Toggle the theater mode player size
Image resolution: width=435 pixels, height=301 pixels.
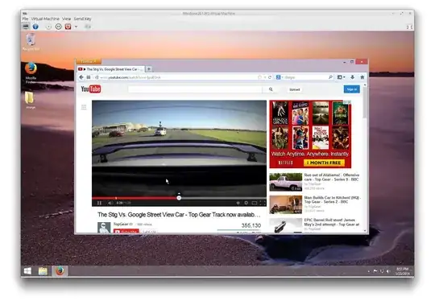point(254,203)
